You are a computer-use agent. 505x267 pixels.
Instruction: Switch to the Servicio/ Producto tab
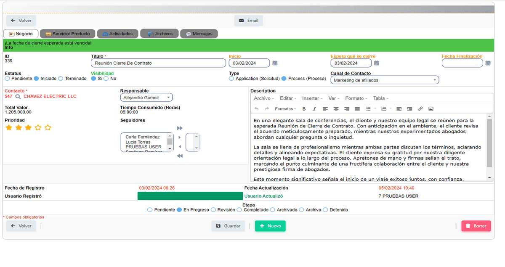[67, 34]
